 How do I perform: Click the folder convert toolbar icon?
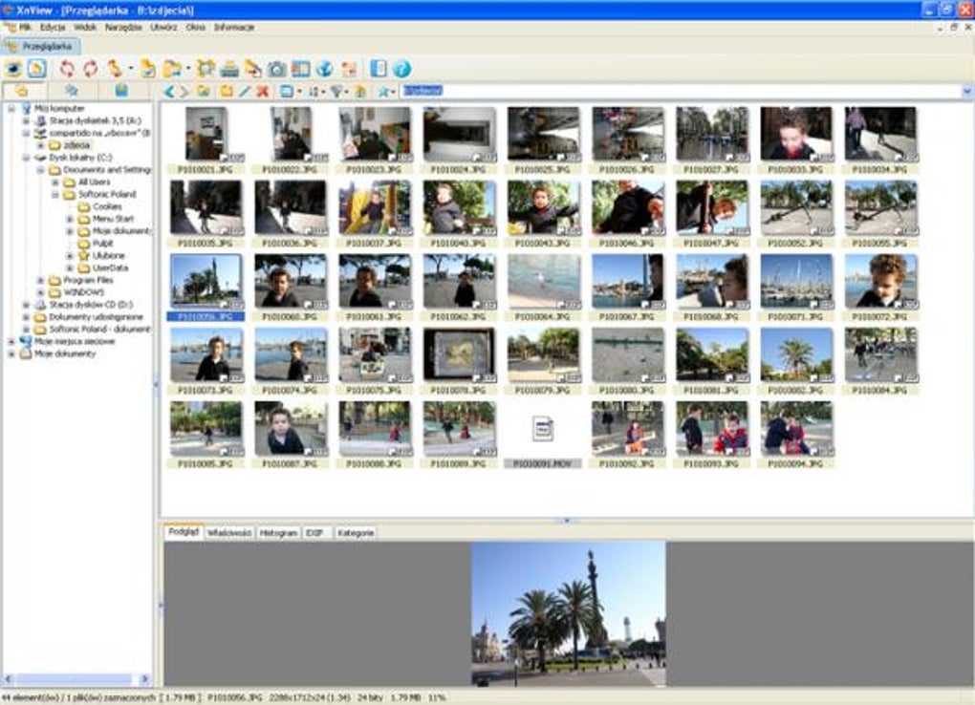click(x=172, y=69)
